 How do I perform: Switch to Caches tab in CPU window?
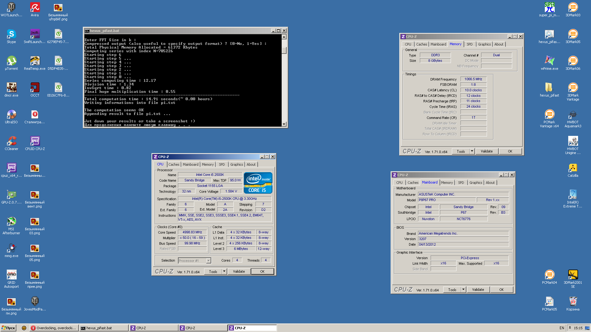pyautogui.click(x=174, y=164)
